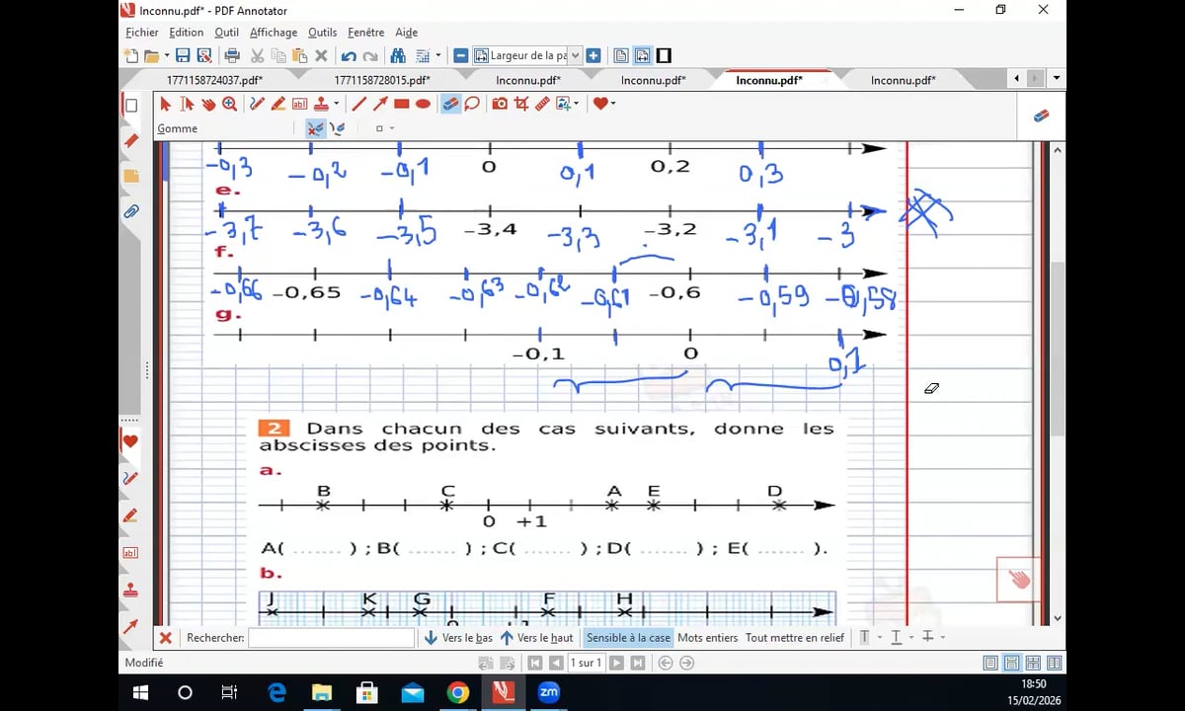Click the Undo arrow in the main toolbar
Screen dimensions: 1185x711
(349, 56)
